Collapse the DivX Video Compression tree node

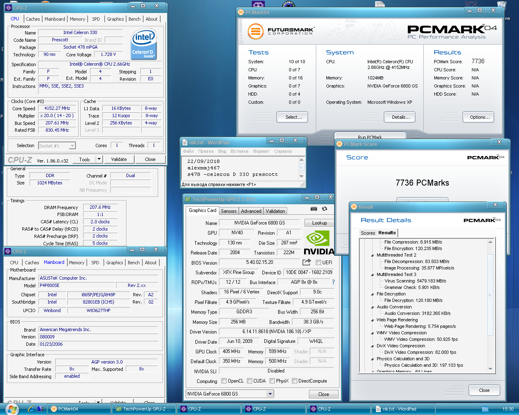373,346
